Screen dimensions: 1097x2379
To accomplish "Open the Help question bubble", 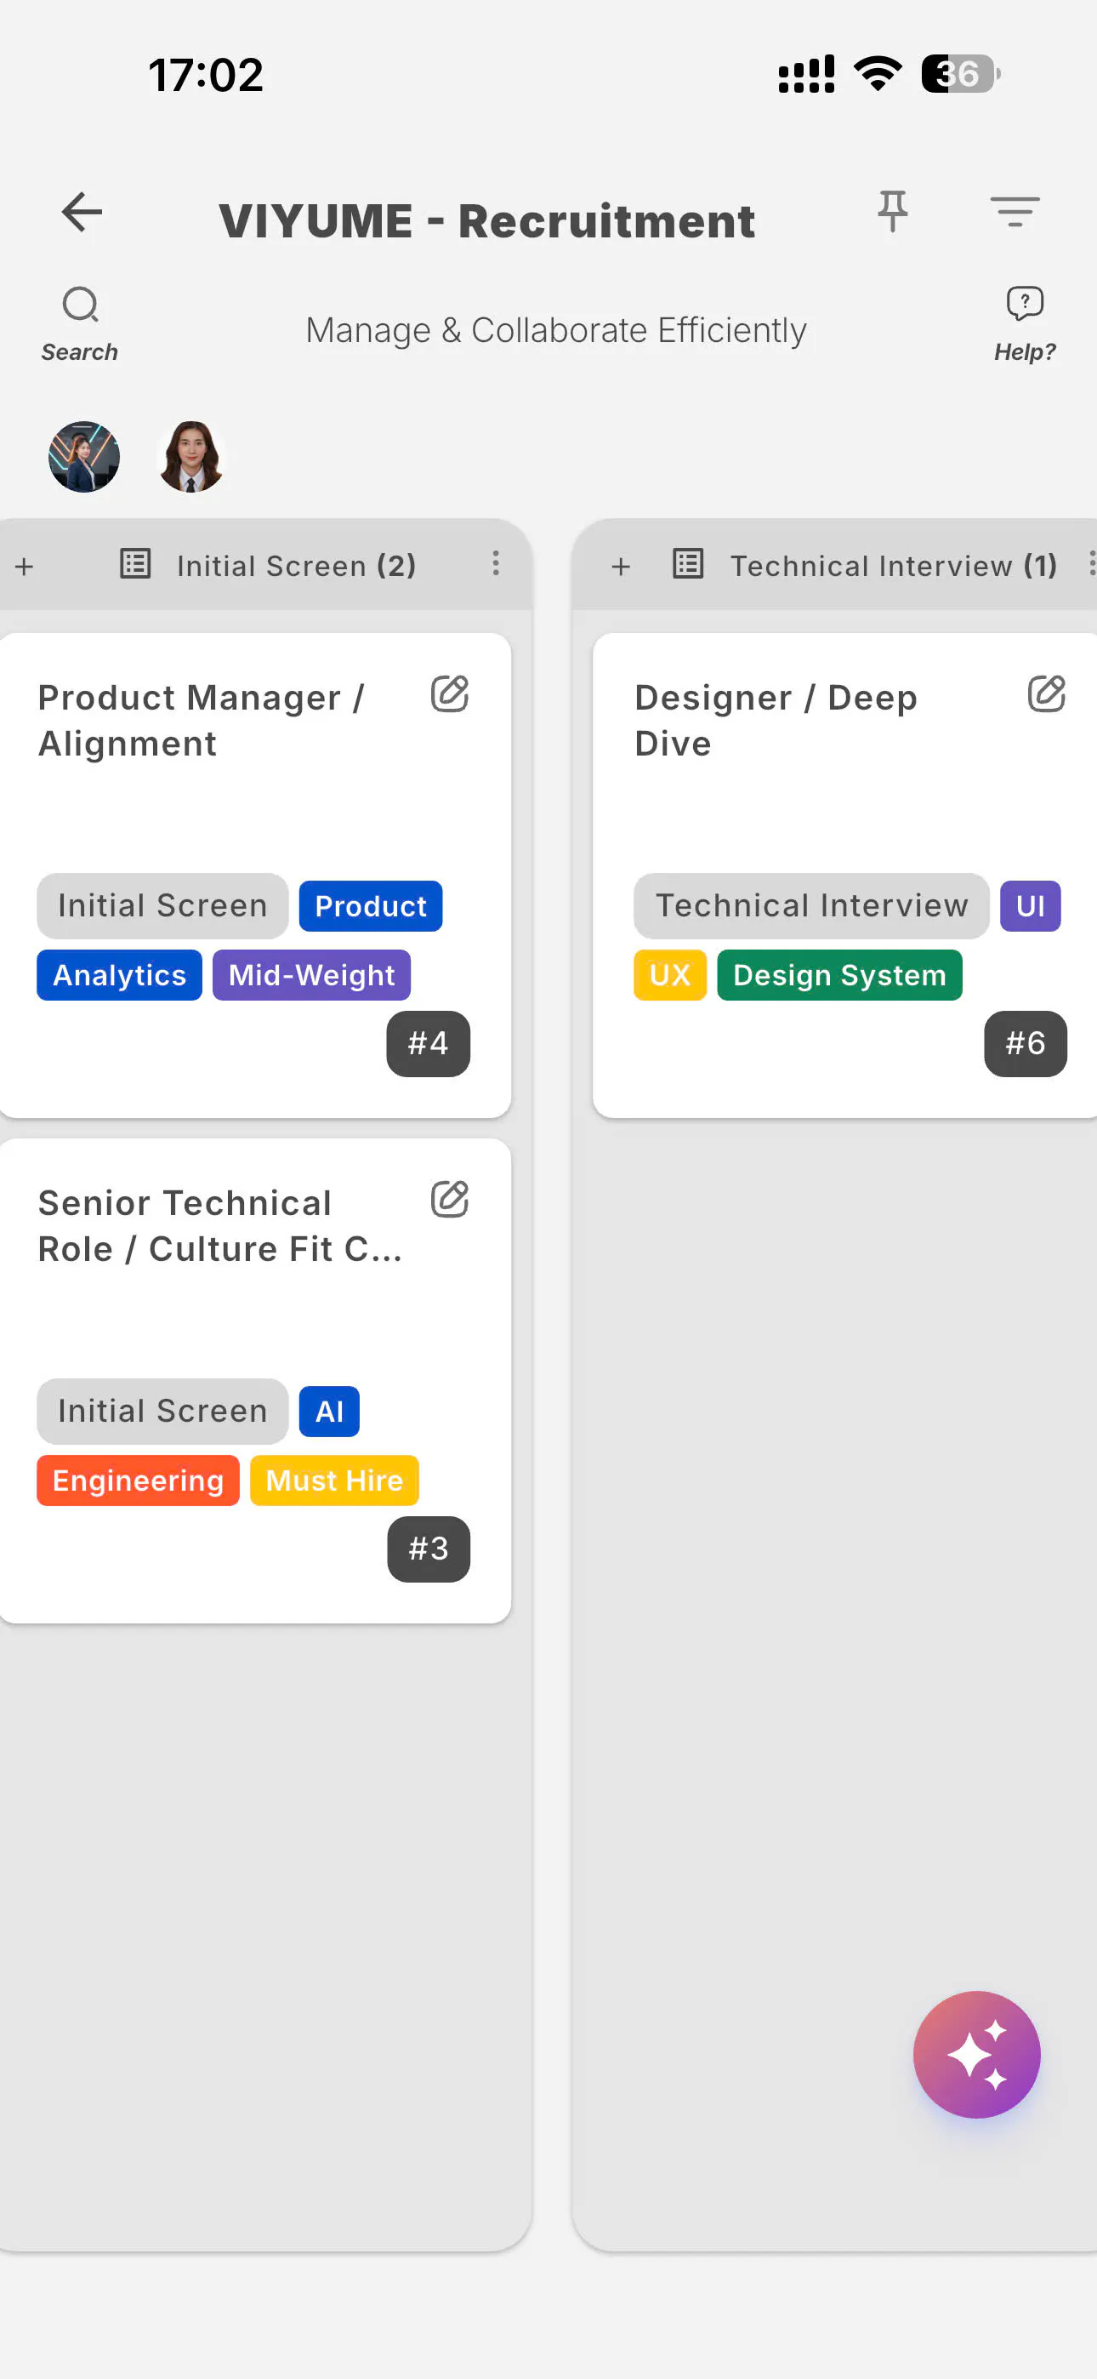I will 1024,324.
